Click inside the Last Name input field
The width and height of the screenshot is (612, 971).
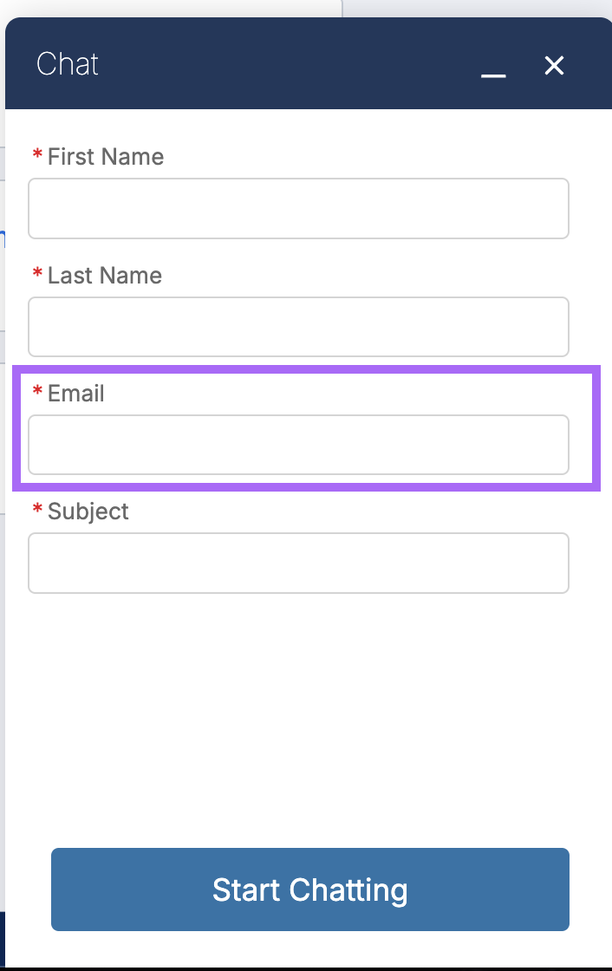tap(298, 327)
